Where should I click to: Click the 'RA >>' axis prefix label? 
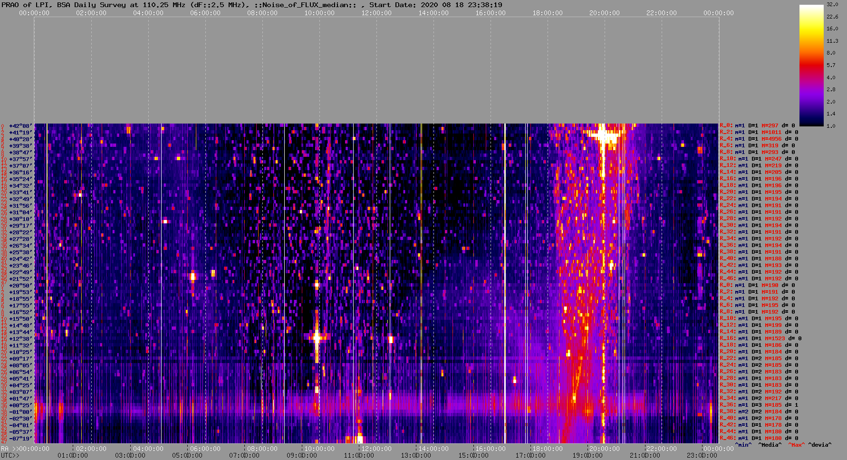[9, 449]
